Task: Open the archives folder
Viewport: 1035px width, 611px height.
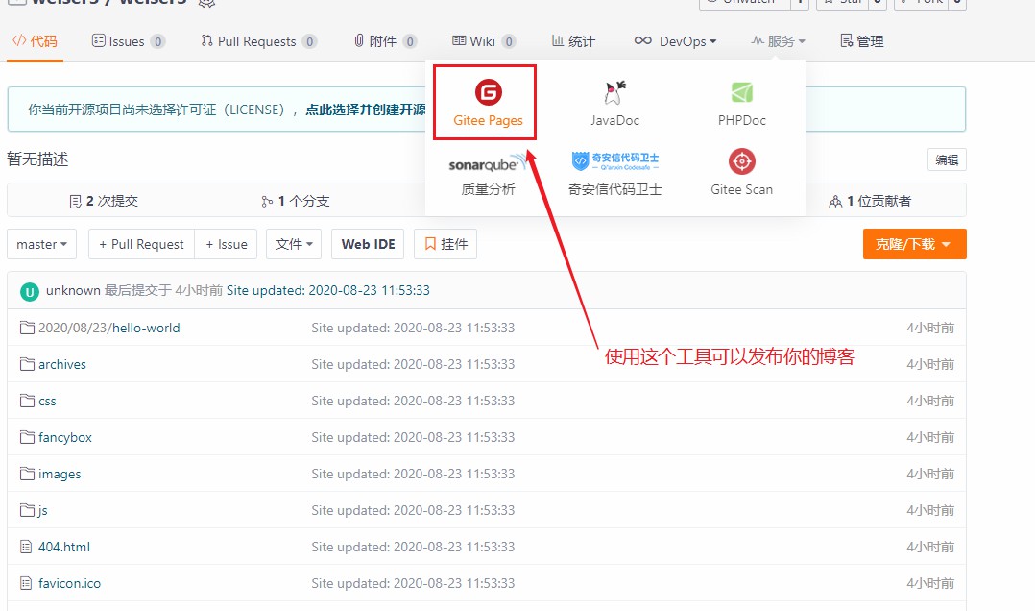Action: 62,364
